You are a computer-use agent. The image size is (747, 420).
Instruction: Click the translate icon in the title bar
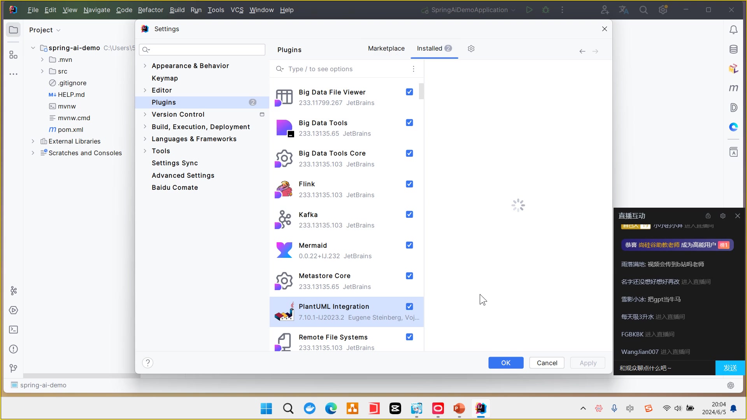pyautogui.click(x=624, y=10)
